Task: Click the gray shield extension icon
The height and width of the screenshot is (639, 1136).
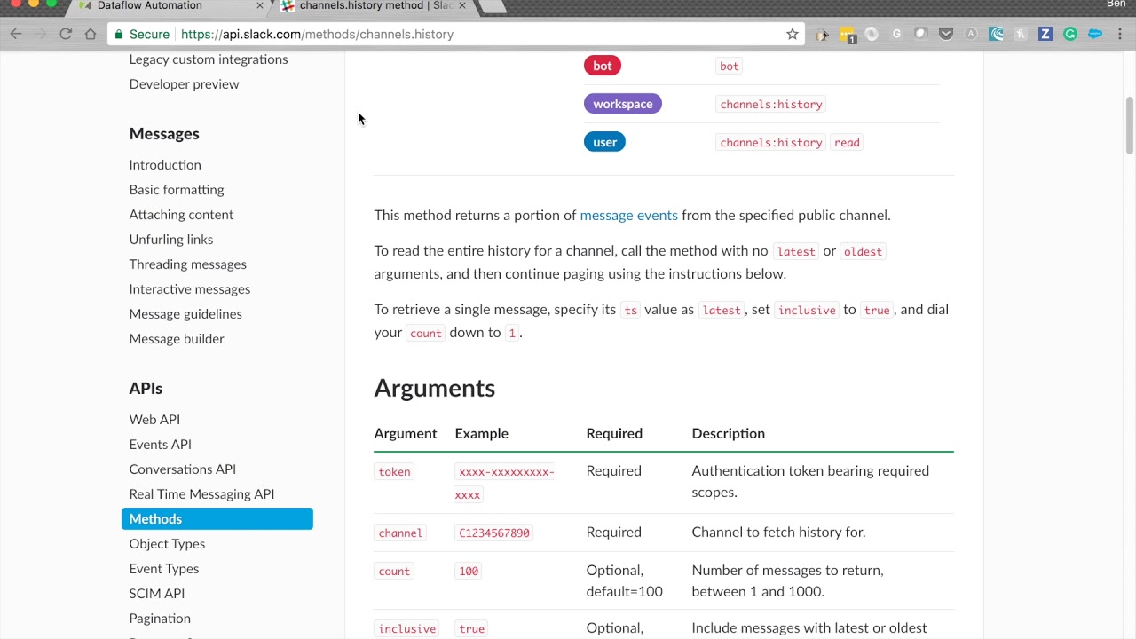Action: [x=921, y=34]
